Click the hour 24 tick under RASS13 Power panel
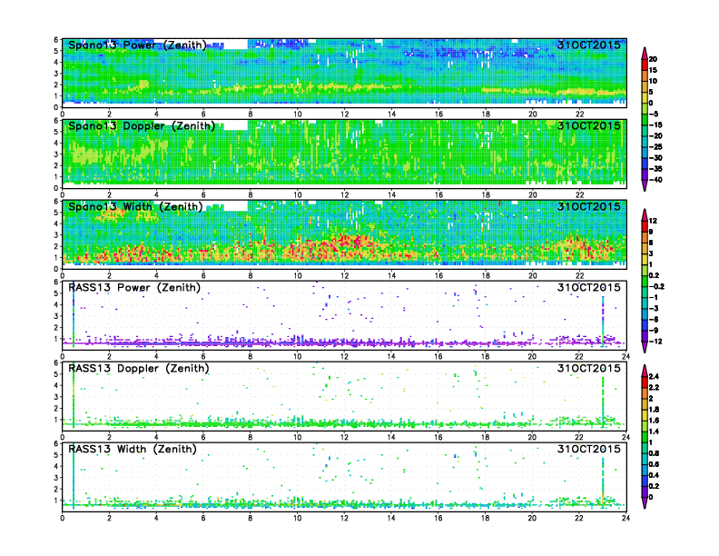Screen dimensions: 719x556 click(x=625, y=356)
